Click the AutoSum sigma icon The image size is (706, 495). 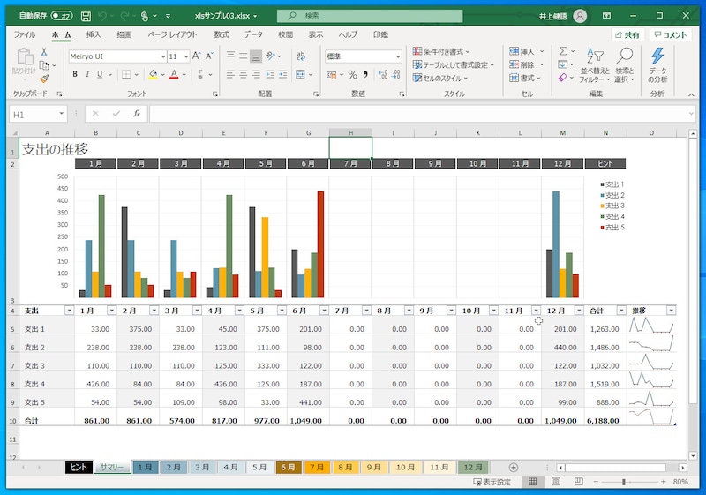pos(563,52)
